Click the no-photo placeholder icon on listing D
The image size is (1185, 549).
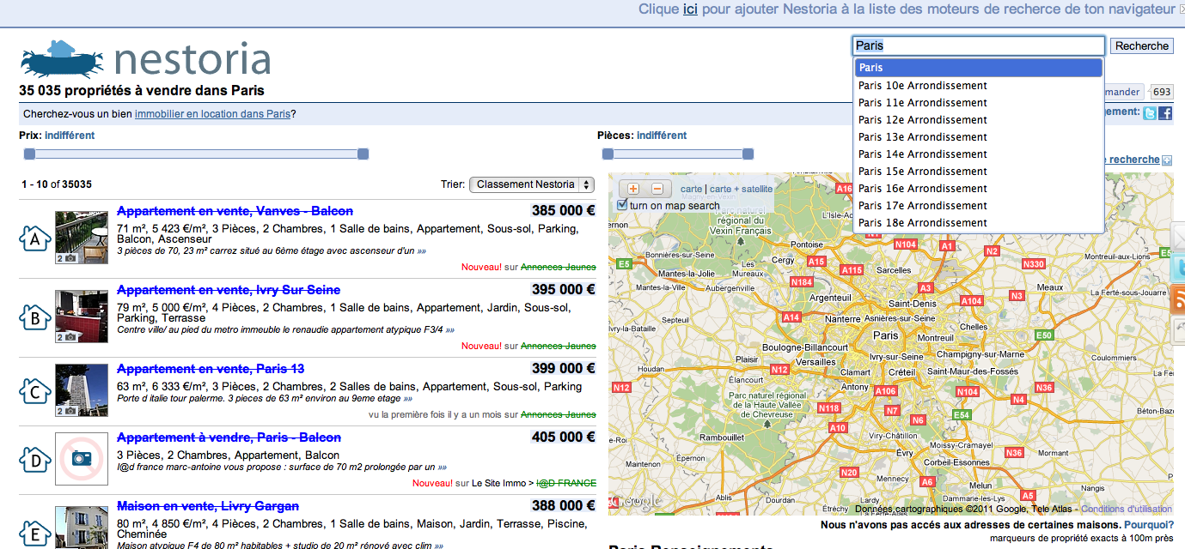(x=82, y=459)
